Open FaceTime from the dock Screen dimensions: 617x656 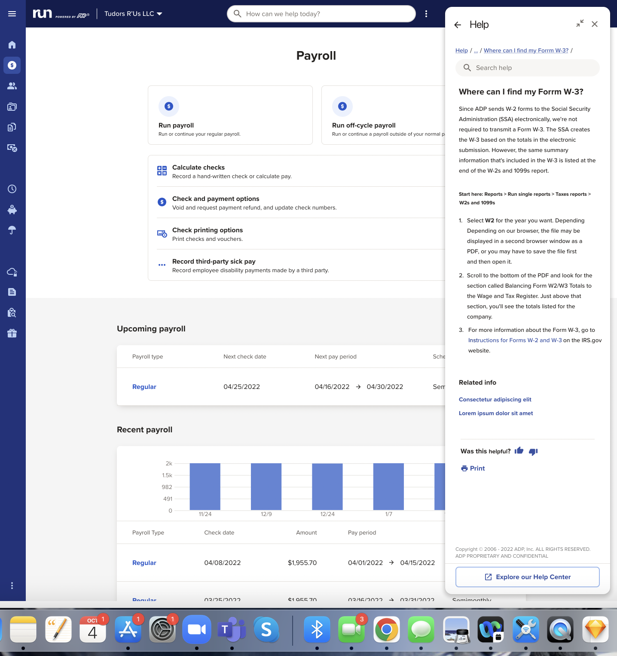pos(351,629)
